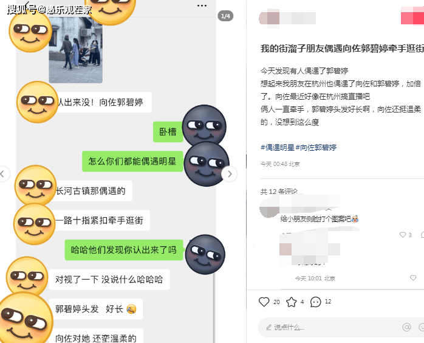
Task: Open the #偶遇明星 hashtag link
Action: [277, 148]
